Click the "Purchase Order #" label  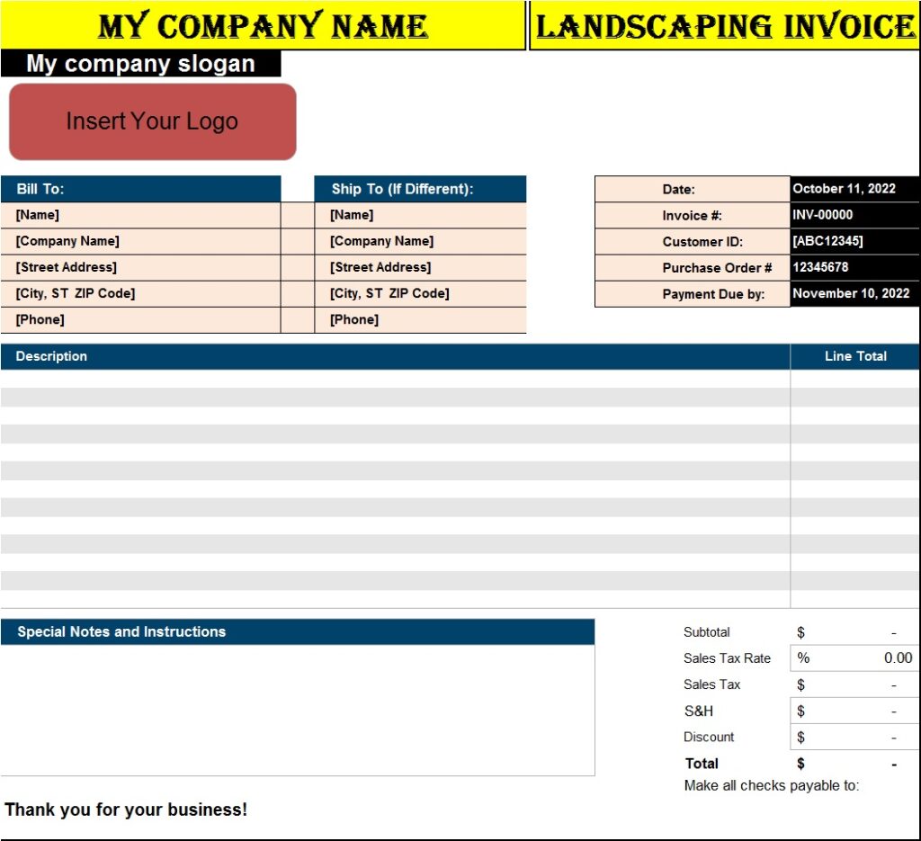[717, 268]
